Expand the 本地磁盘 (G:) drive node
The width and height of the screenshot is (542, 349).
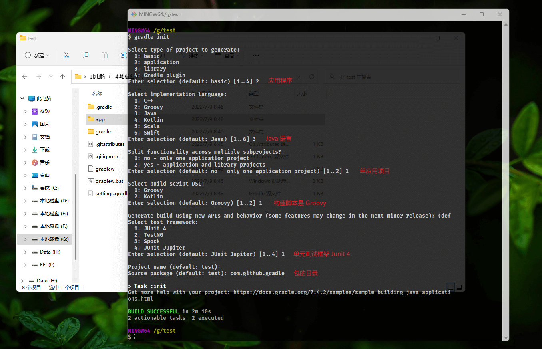(x=26, y=239)
